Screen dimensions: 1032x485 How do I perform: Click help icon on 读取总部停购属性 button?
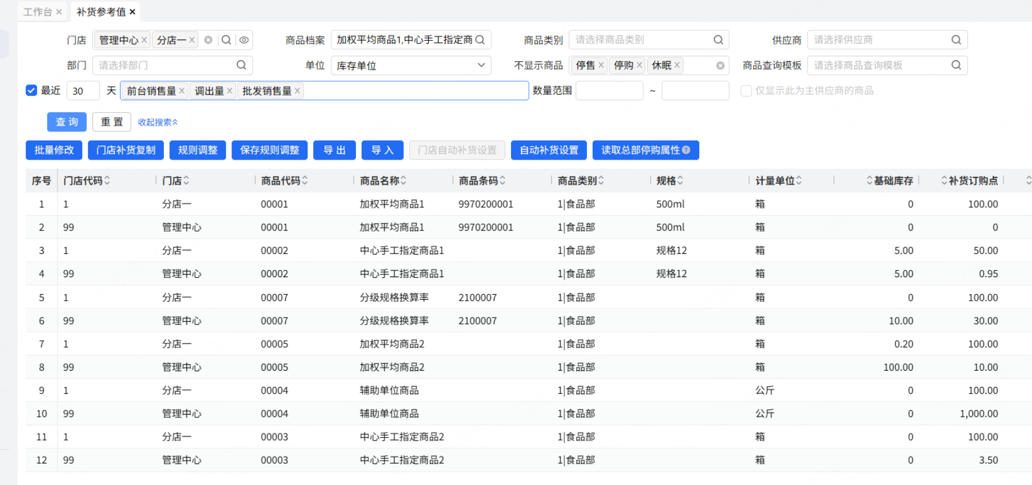[x=686, y=150]
